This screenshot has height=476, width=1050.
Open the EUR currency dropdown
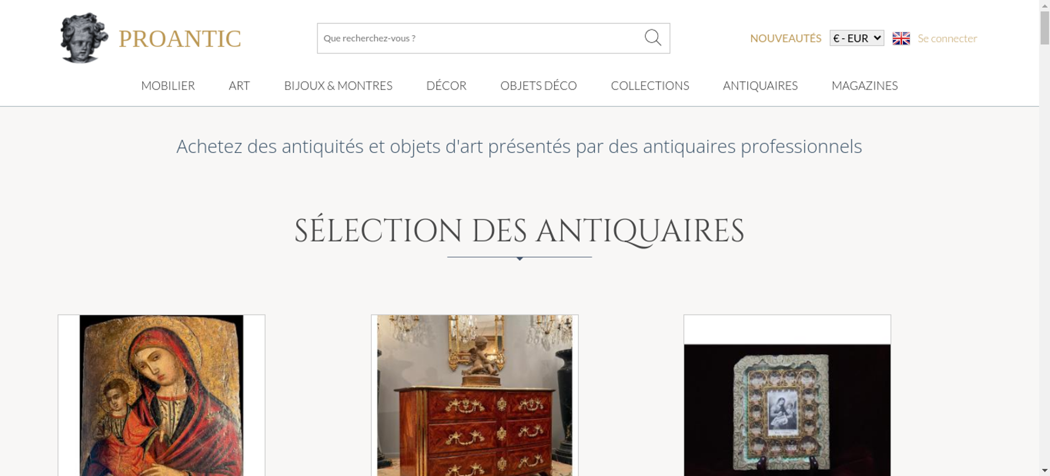[x=857, y=38]
